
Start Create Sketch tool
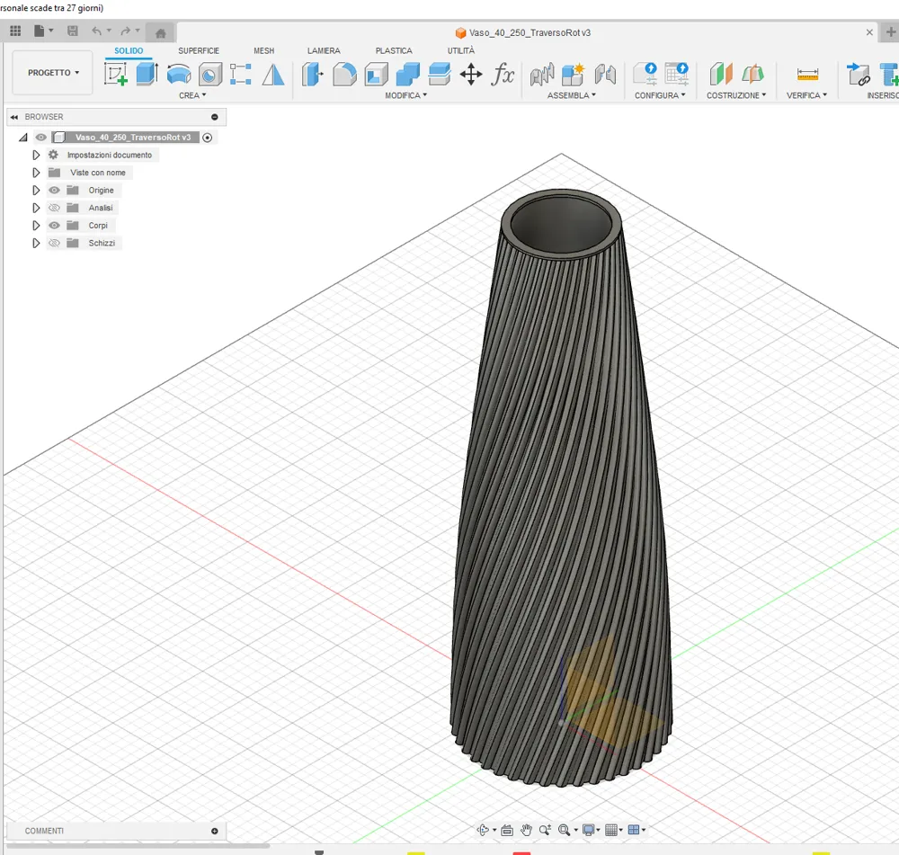tap(115, 75)
